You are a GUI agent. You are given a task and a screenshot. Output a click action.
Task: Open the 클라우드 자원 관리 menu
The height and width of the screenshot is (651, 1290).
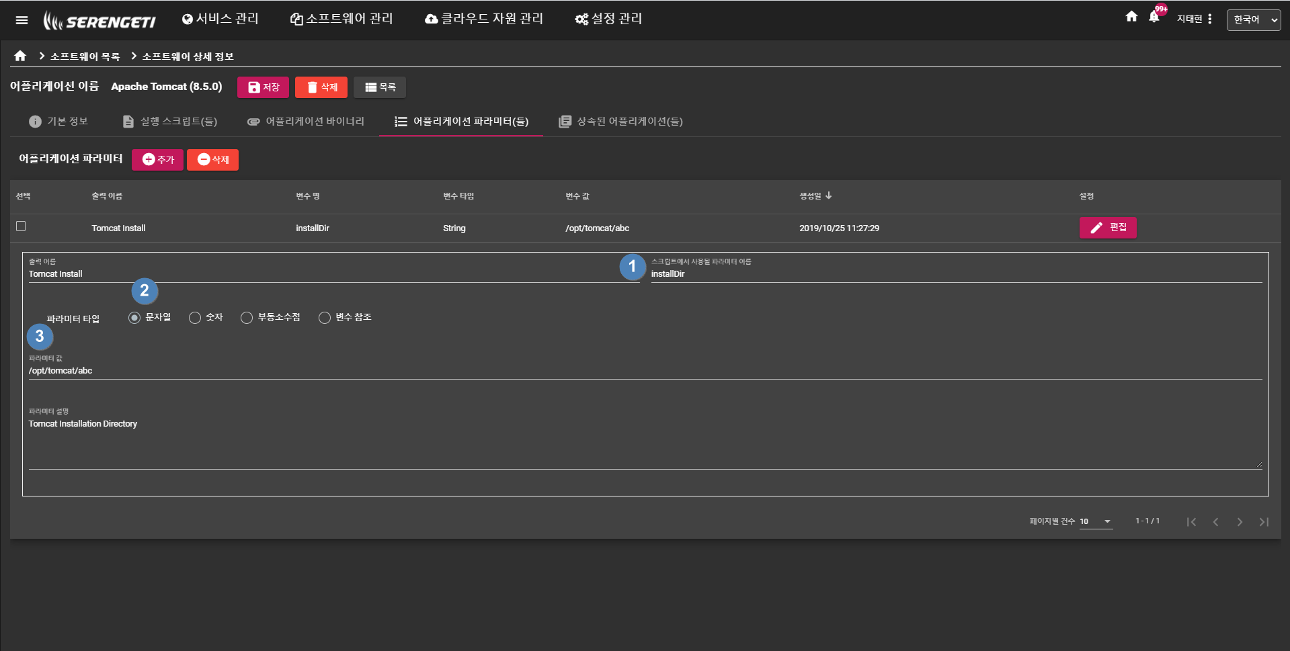484,19
